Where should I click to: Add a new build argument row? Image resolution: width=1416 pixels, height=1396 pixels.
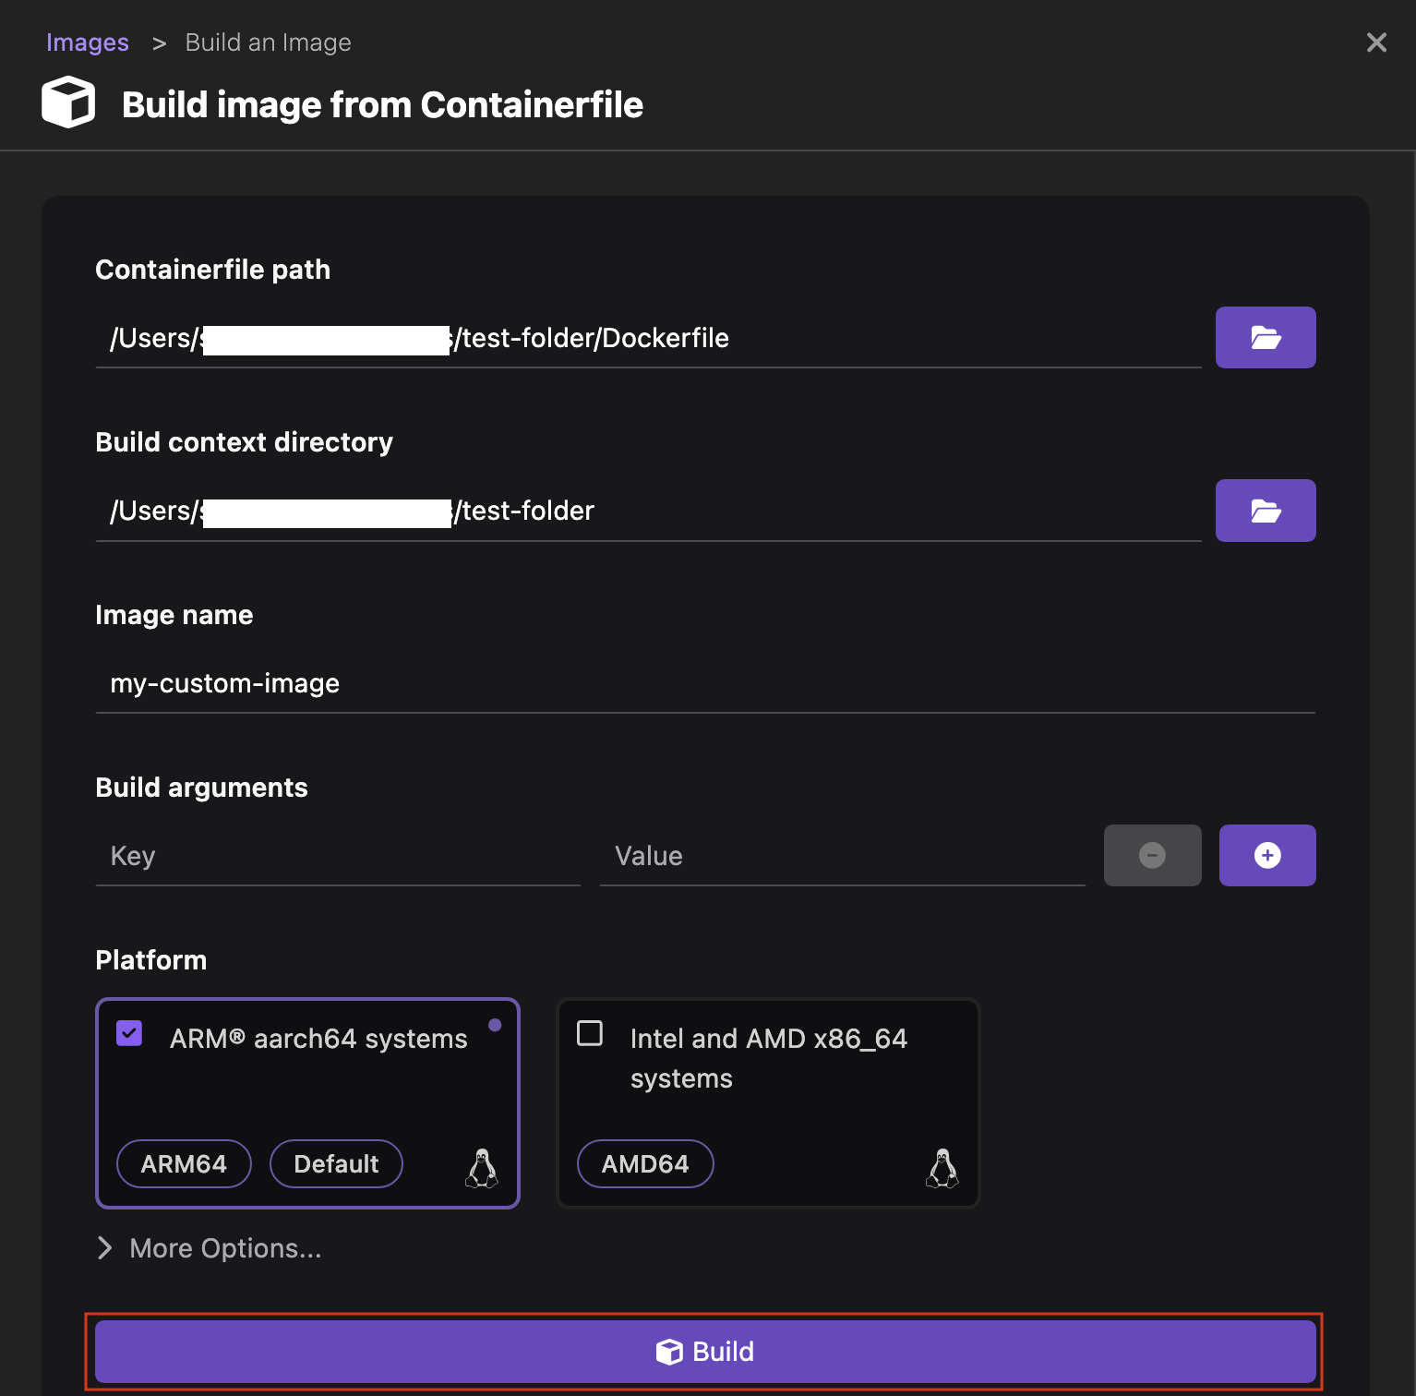click(x=1266, y=855)
